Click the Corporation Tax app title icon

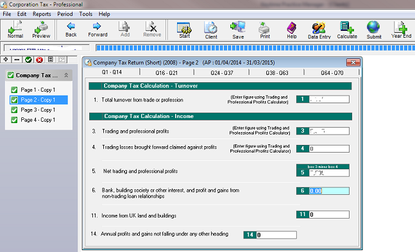point(4,4)
